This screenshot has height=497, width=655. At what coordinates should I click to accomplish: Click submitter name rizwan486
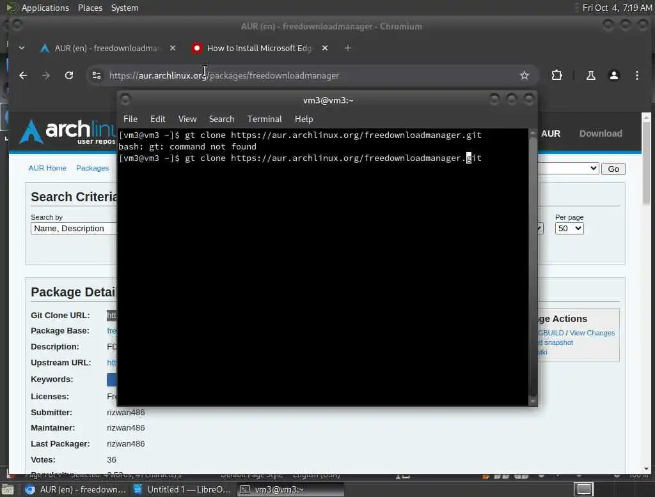[126, 412]
